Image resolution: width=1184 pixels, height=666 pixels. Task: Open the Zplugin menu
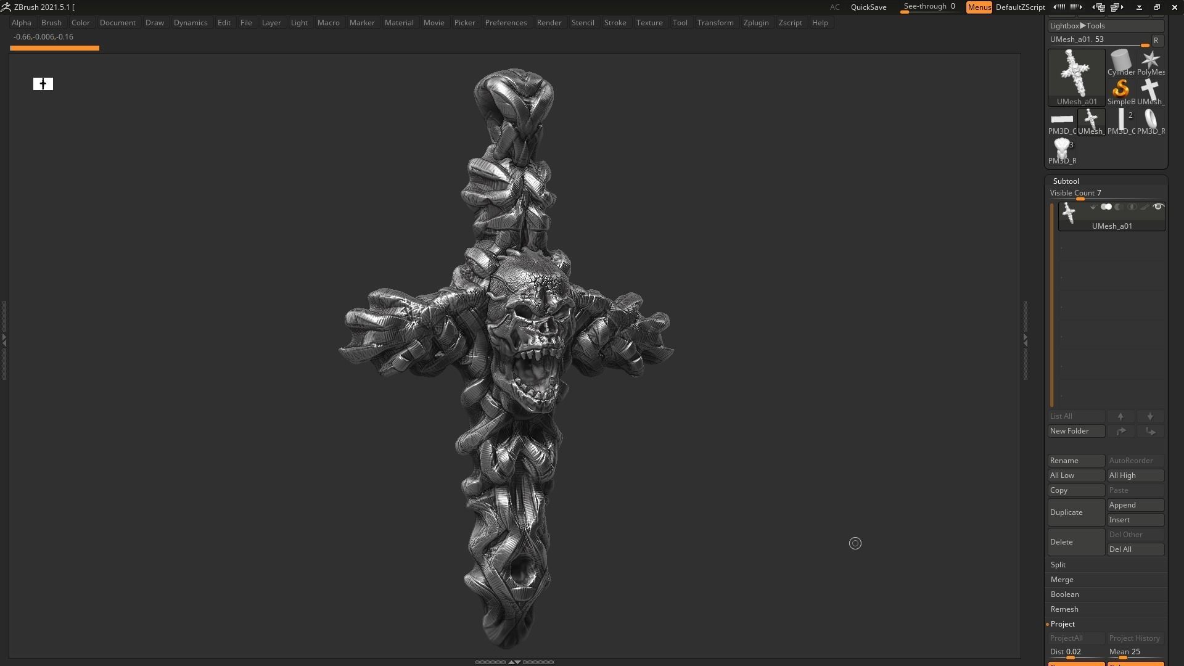(756, 23)
